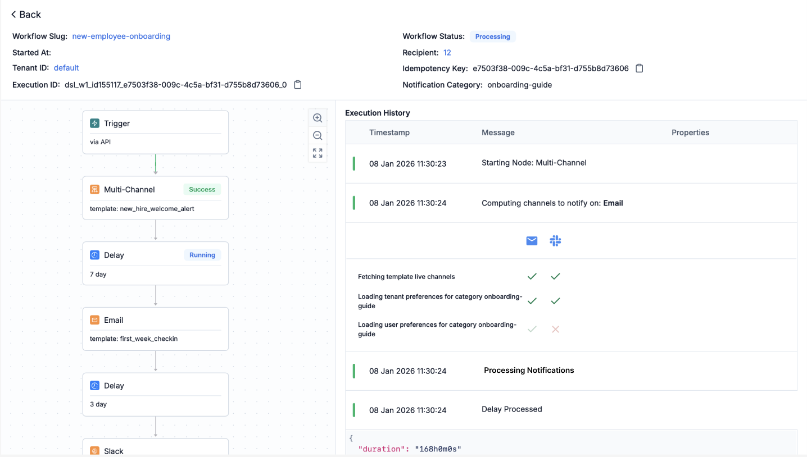Click the envelope icon on the Email node
The width and height of the screenshot is (807, 457).
click(93, 319)
